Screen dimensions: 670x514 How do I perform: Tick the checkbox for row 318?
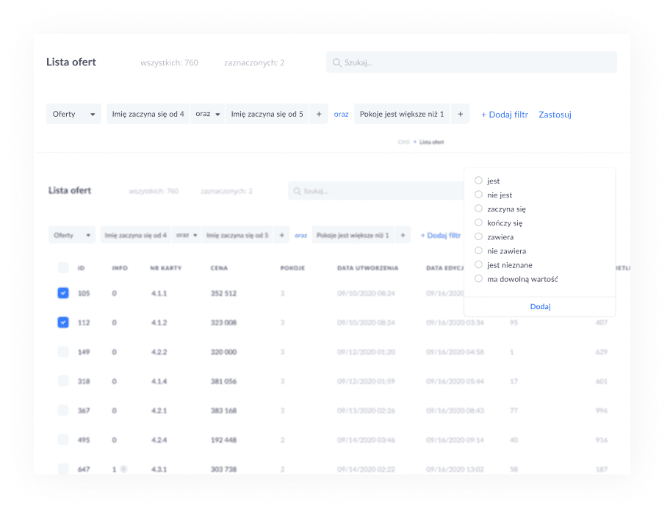tap(63, 381)
